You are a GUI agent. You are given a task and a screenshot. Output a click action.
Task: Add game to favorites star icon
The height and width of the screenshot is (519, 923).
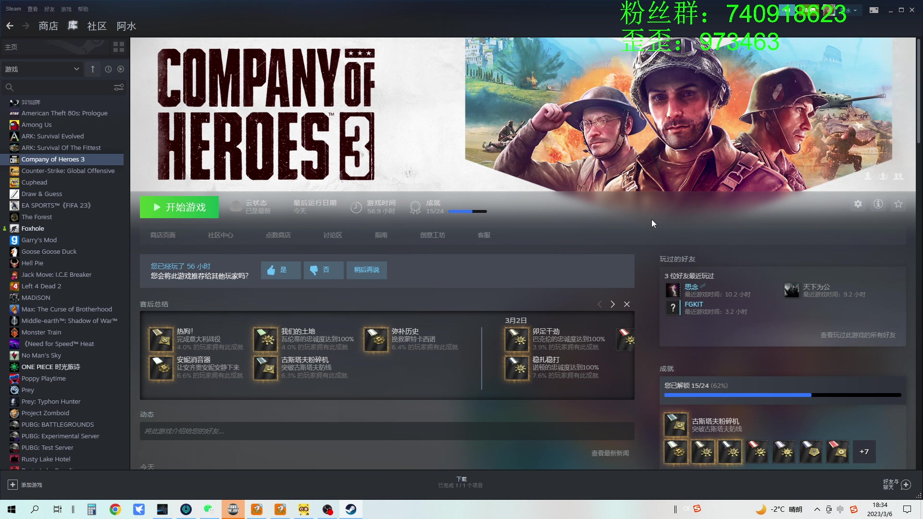tap(898, 204)
